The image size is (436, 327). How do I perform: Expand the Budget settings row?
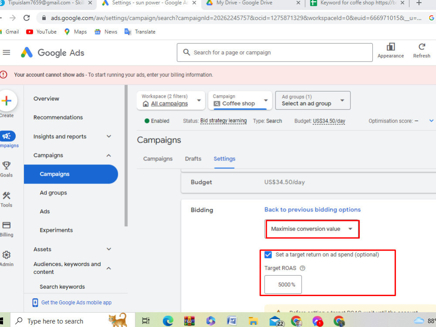(308, 182)
